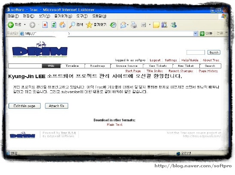Go to the Home page icon
Screen dimensions: 235x175
coord(62,25)
